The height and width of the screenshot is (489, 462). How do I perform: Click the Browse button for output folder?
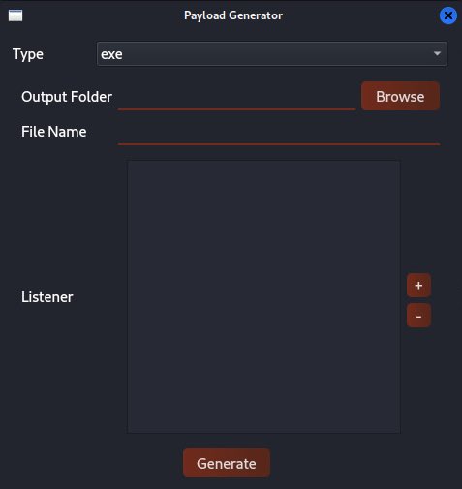pyautogui.click(x=400, y=97)
